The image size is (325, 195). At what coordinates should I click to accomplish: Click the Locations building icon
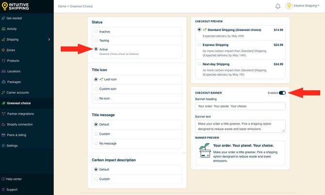tap(3, 71)
